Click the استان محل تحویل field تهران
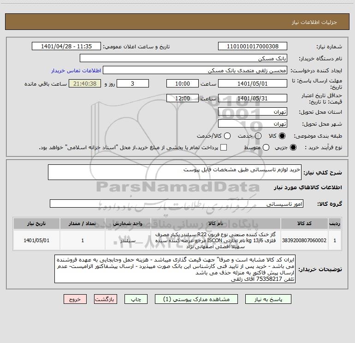This screenshot has height=343, width=355. [253, 111]
